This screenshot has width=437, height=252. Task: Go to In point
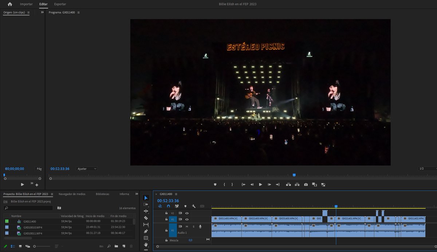(x=243, y=185)
